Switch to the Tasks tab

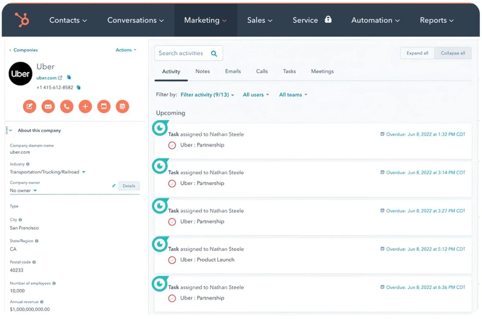[x=289, y=71]
